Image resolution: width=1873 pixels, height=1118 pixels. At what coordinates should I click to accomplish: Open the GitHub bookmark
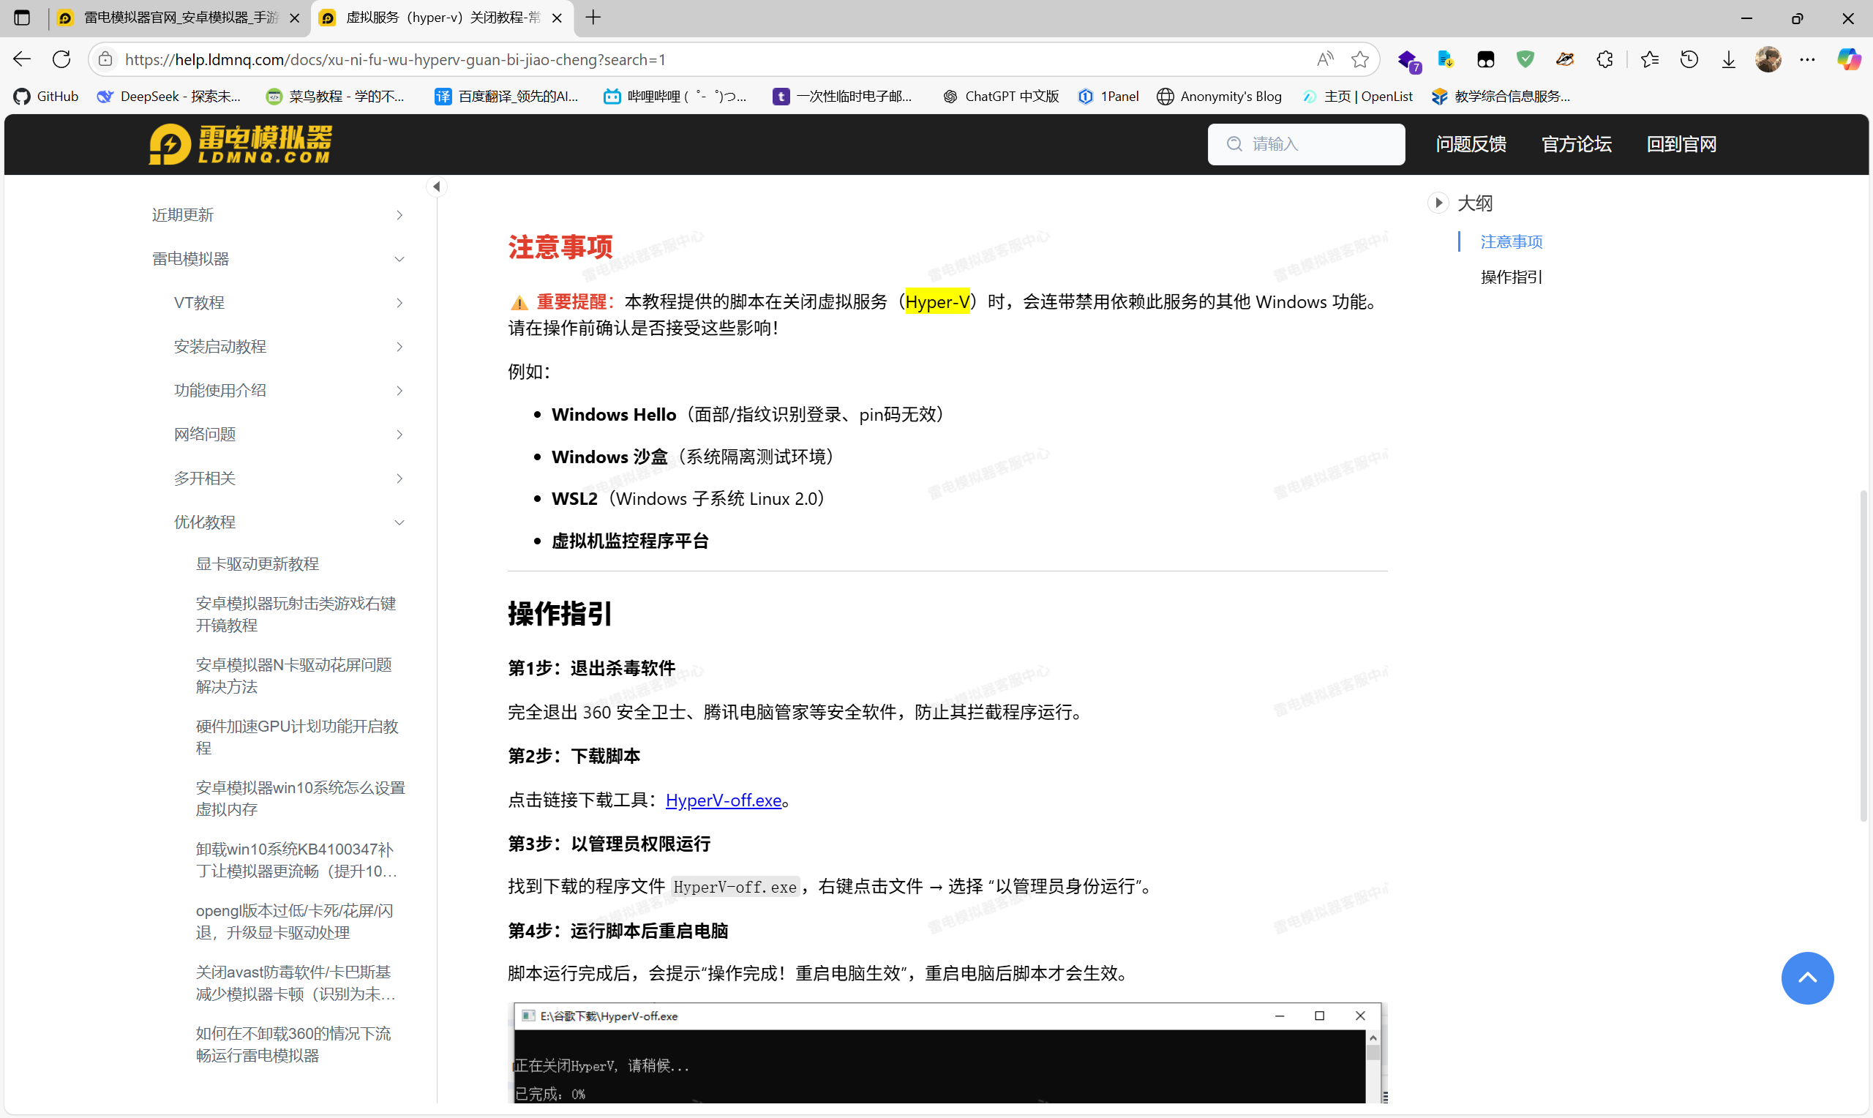coord(46,97)
